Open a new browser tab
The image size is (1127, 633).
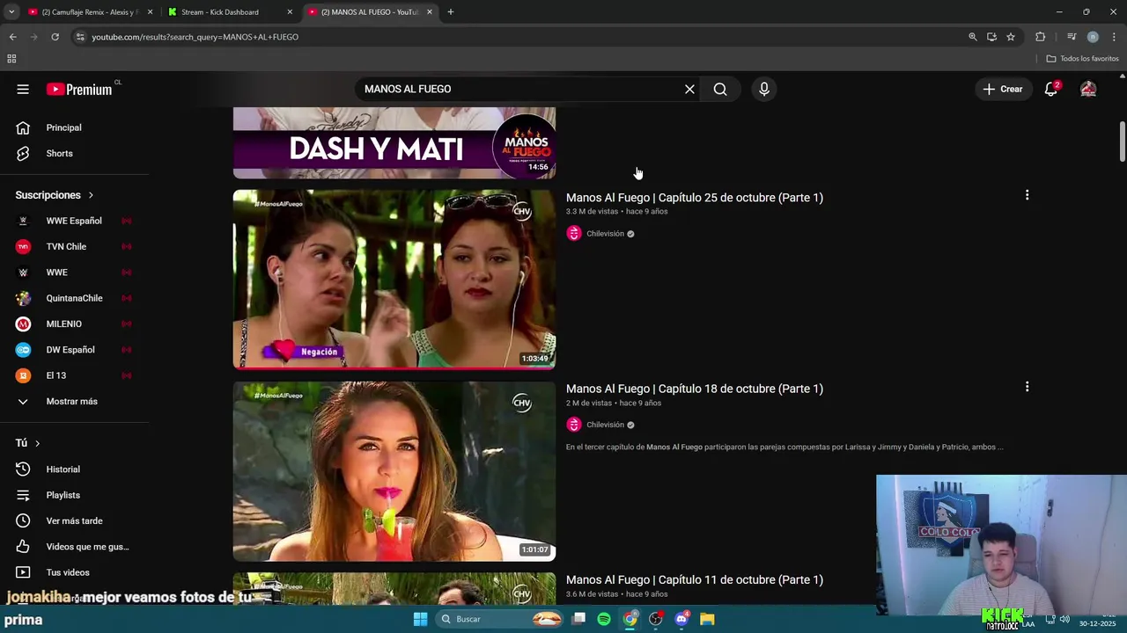(451, 12)
